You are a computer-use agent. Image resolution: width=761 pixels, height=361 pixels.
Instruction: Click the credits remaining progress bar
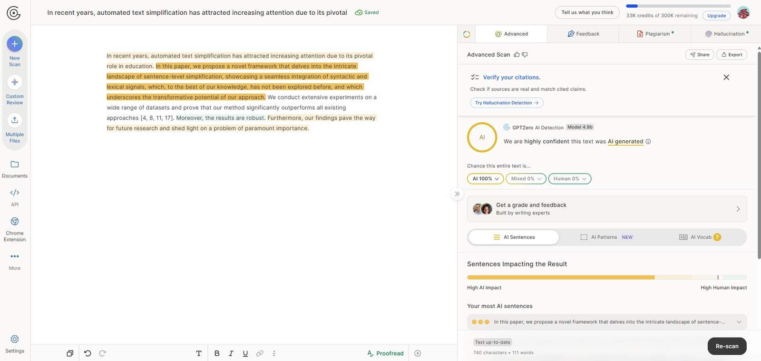(678, 6)
